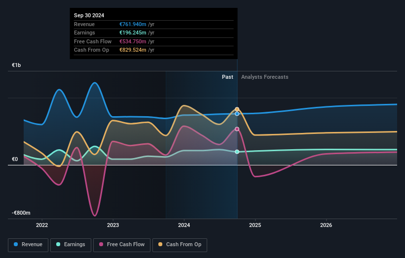Select the 2026 x-axis label
405x258 pixels.
click(x=326, y=225)
